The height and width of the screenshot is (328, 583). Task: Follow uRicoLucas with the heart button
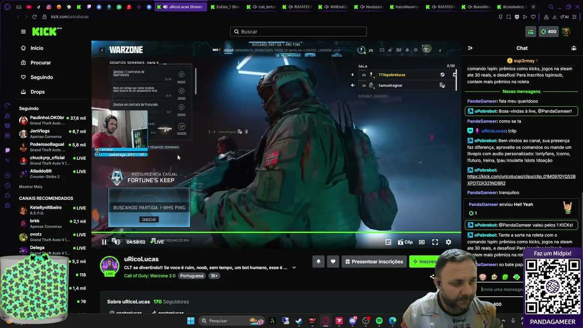[333, 261]
